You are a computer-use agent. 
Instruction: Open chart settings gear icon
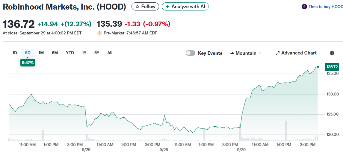point(332,53)
